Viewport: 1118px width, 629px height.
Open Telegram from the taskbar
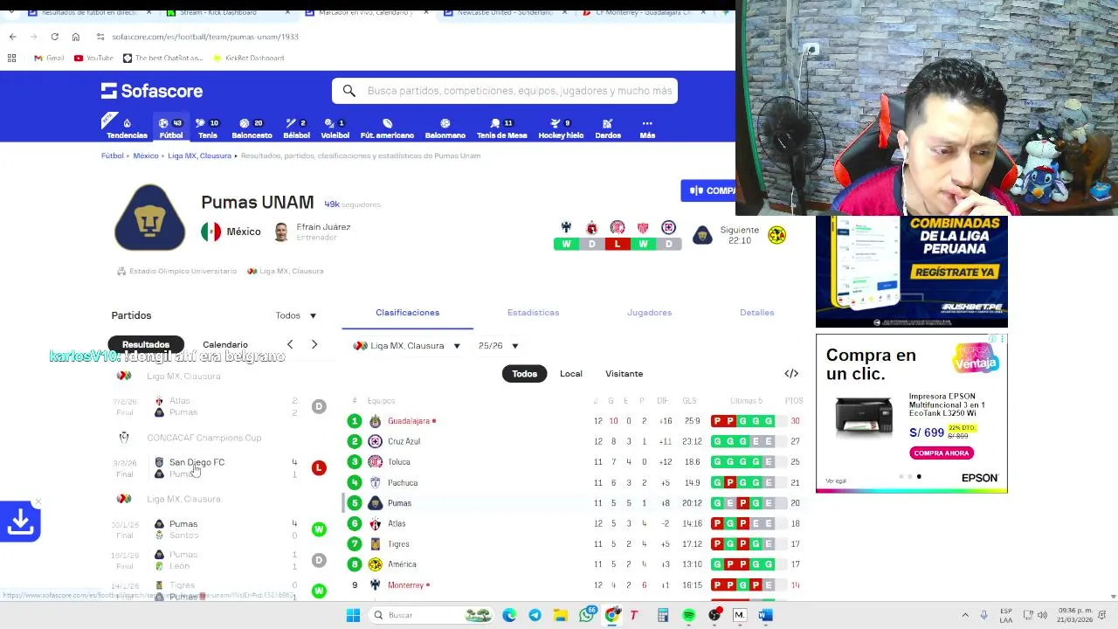[535, 615]
